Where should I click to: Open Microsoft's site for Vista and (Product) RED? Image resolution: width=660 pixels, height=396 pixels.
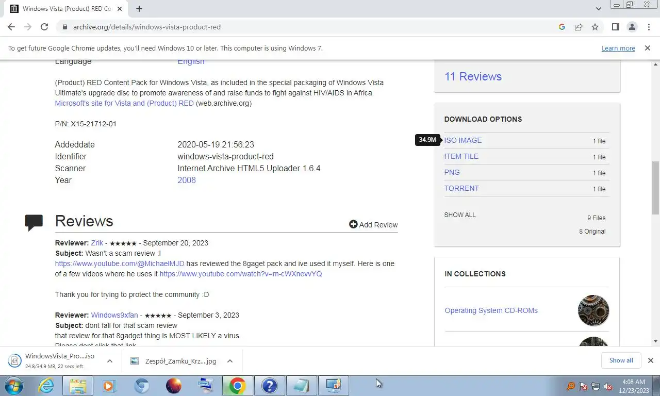(124, 103)
